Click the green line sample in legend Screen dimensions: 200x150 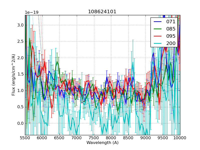click(x=158, y=29)
